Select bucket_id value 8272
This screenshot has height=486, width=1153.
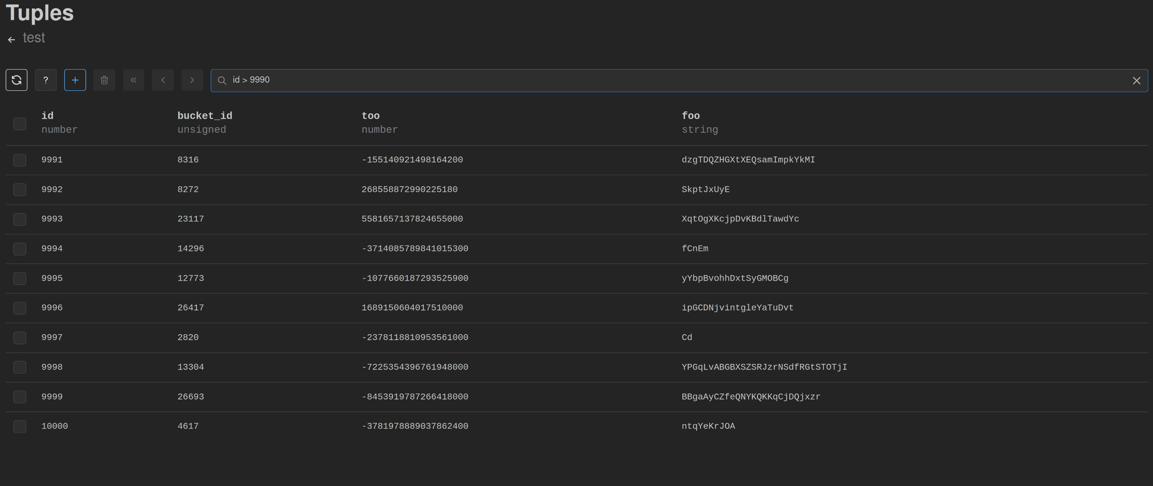pos(188,189)
